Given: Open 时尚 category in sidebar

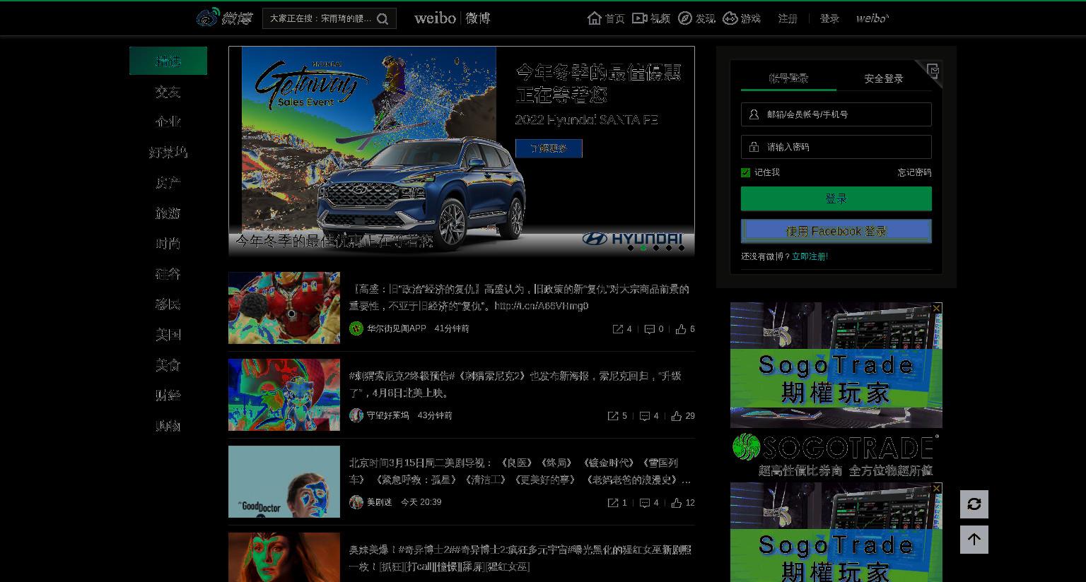Looking at the screenshot, I should coord(168,243).
